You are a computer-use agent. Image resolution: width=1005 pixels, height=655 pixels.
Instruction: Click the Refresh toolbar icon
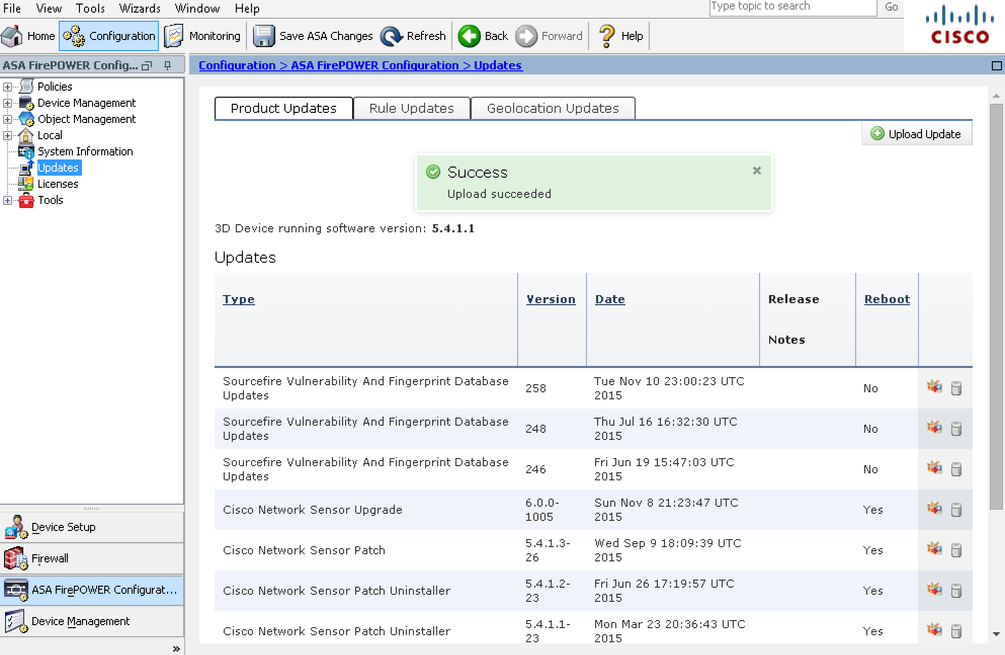point(391,36)
